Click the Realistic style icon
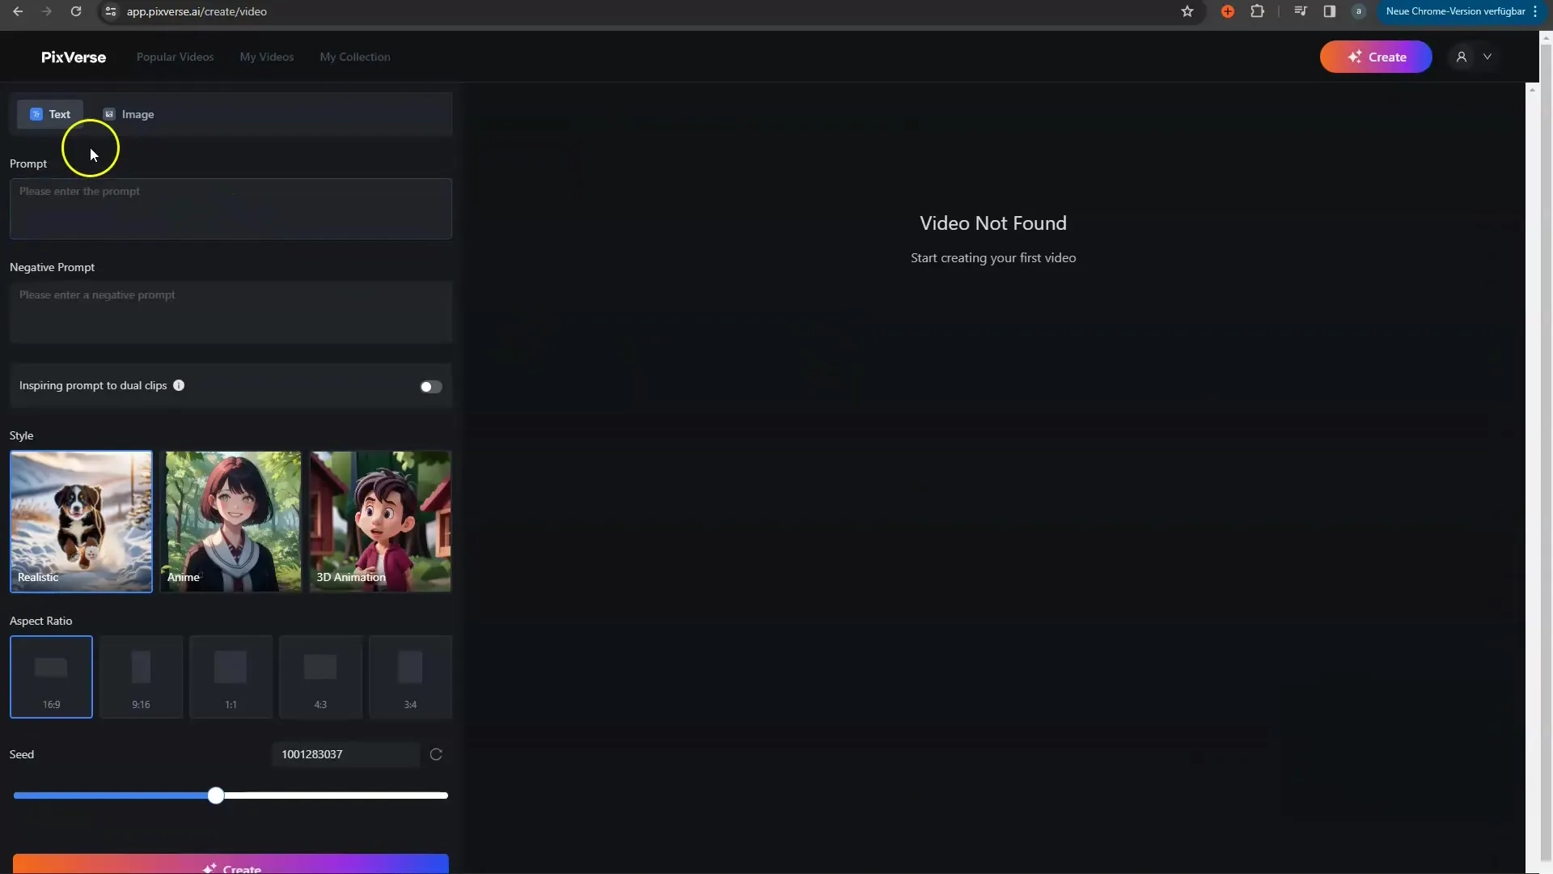 (x=83, y=521)
